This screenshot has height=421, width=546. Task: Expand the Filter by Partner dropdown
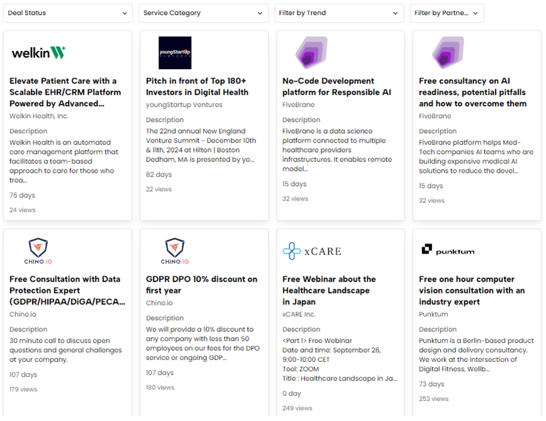coord(447,13)
